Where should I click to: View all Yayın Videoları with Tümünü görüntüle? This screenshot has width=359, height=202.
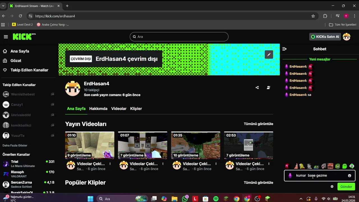tap(258, 124)
